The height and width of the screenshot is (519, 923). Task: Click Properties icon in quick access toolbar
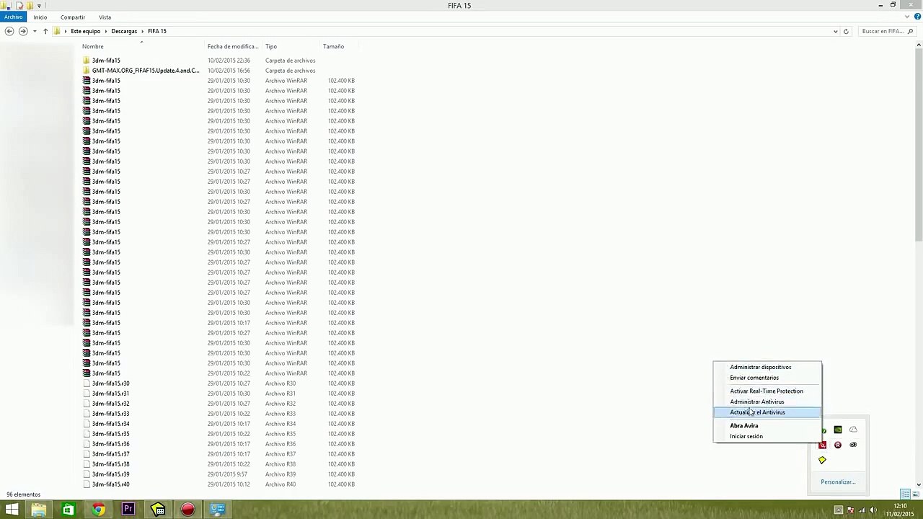point(19,5)
